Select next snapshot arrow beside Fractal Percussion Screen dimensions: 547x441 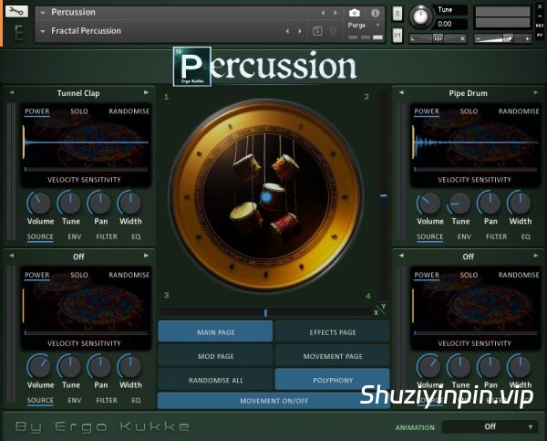point(300,31)
